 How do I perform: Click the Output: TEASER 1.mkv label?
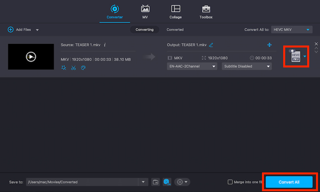[187, 45]
